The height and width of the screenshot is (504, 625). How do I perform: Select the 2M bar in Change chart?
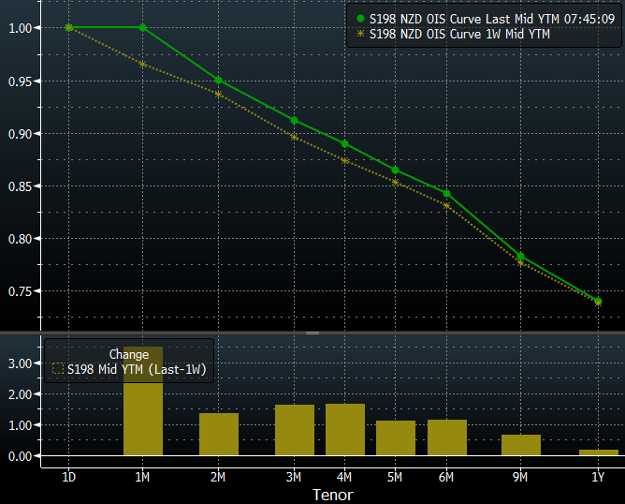pyautogui.click(x=219, y=435)
